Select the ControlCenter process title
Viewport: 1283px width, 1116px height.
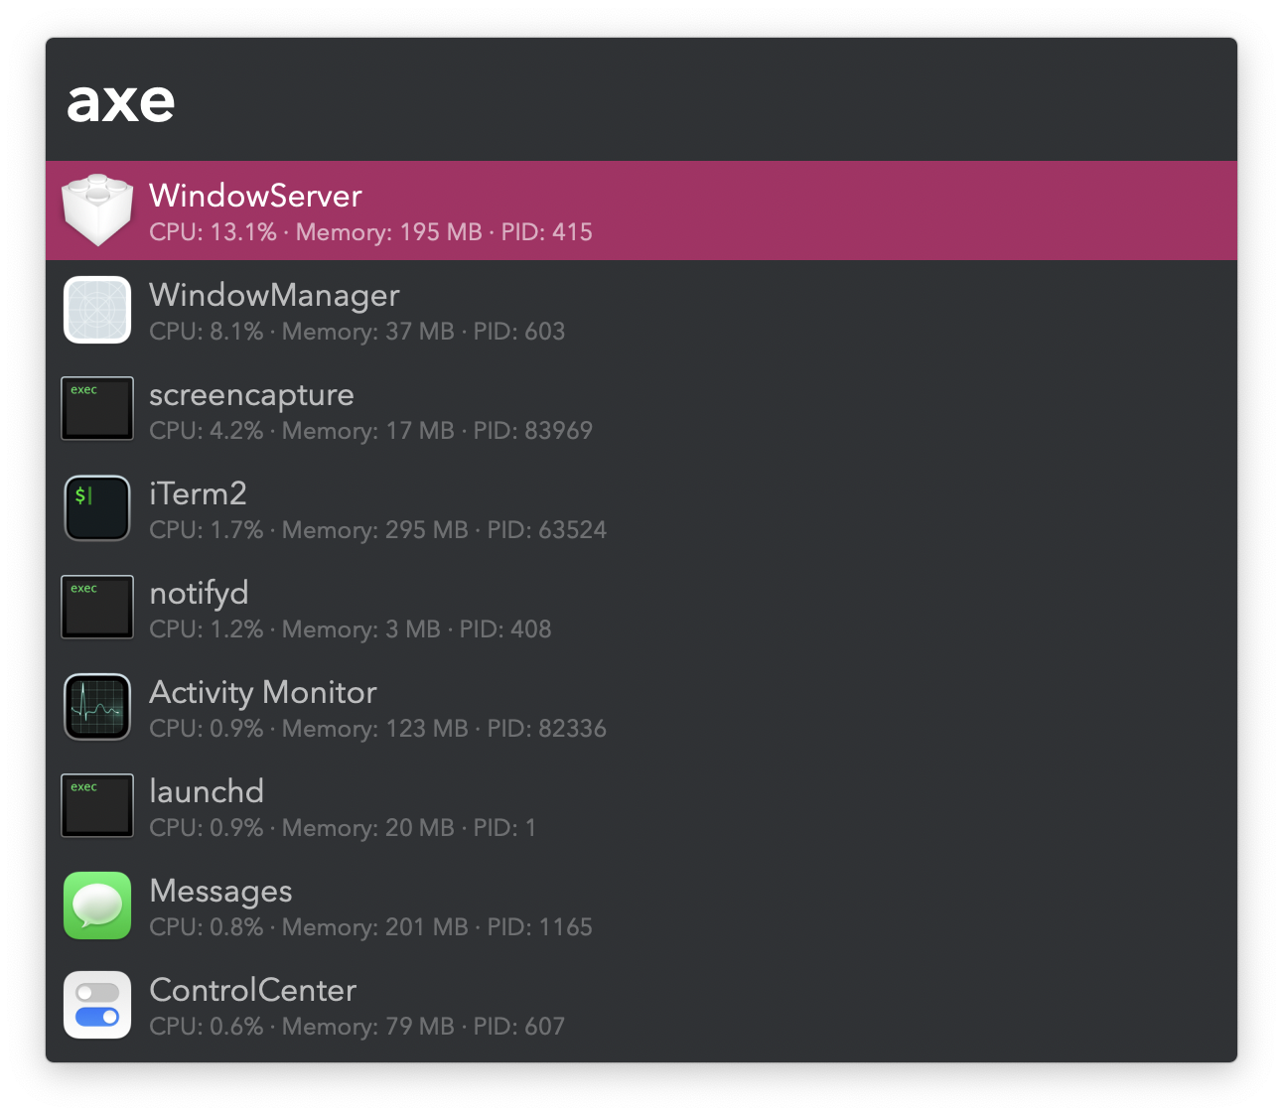click(252, 990)
